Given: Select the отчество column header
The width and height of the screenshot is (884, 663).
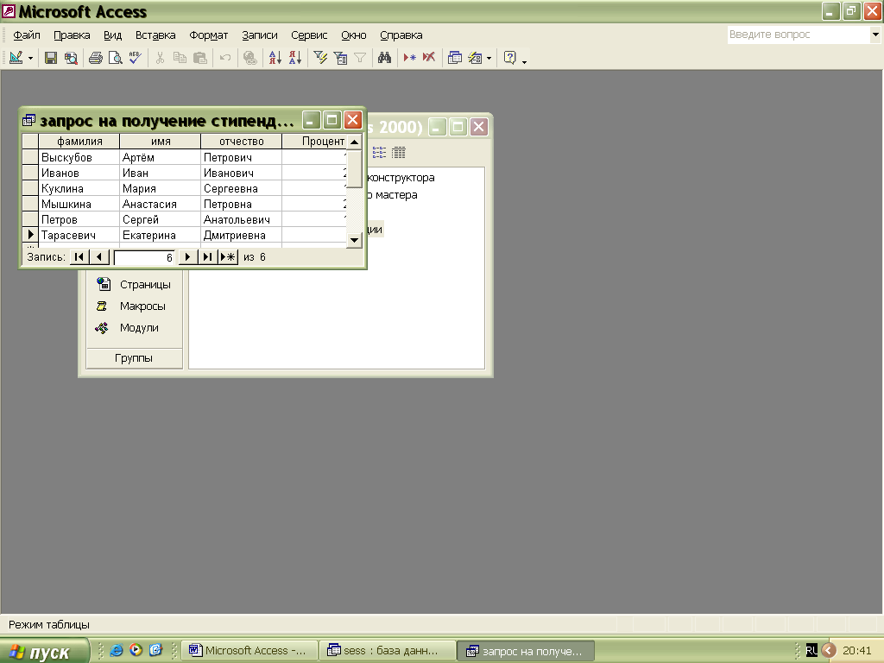Looking at the screenshot, I should click(242, 141).
